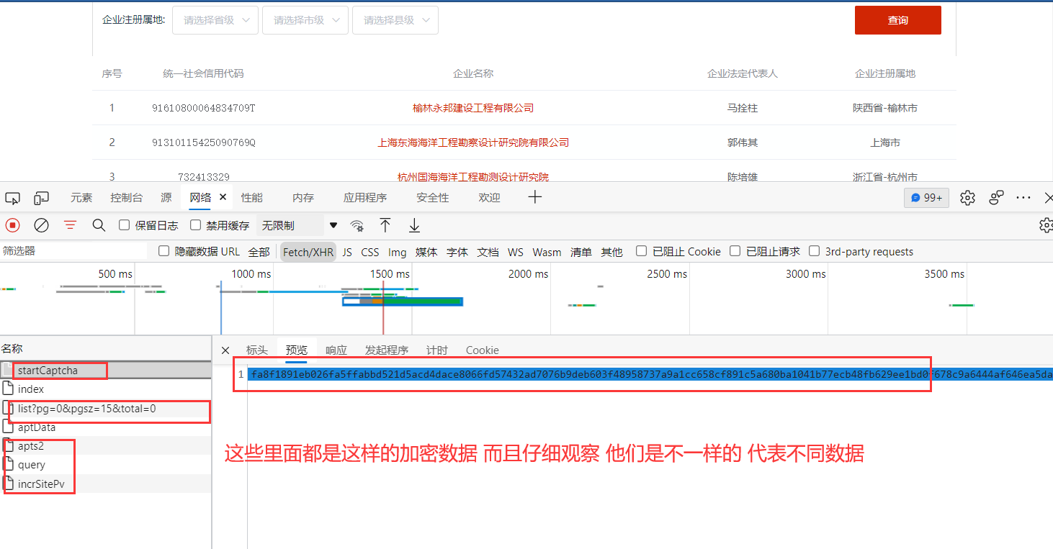1053x549 pixels.
Task: Close the request details pane X
Action: coord(225,350)
